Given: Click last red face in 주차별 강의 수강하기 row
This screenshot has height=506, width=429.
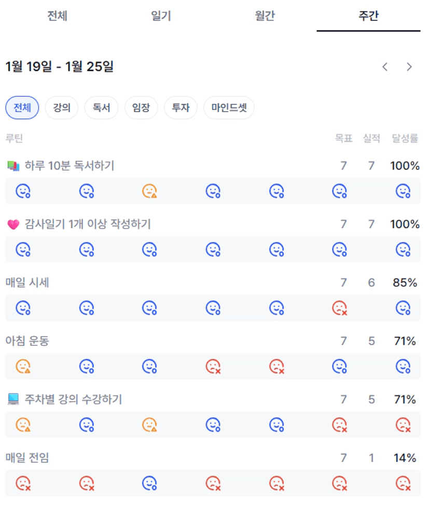Looking at the screenshot, I should (403, 425).
